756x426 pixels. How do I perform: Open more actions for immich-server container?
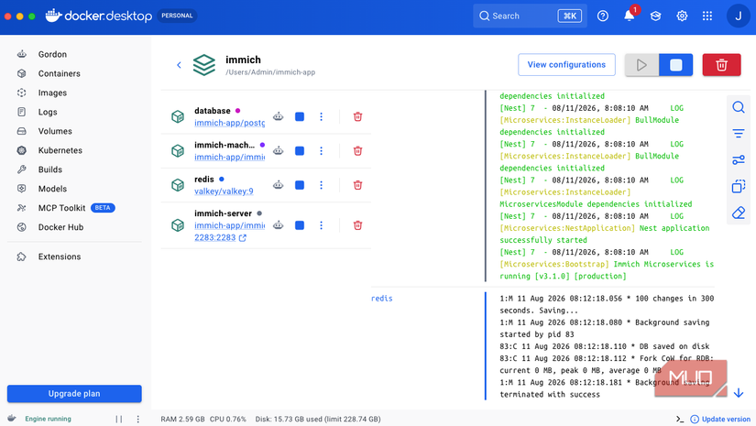click(321, 225)
